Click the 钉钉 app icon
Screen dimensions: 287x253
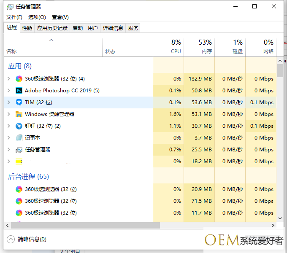pyautogui.click(x=19, y=126)
